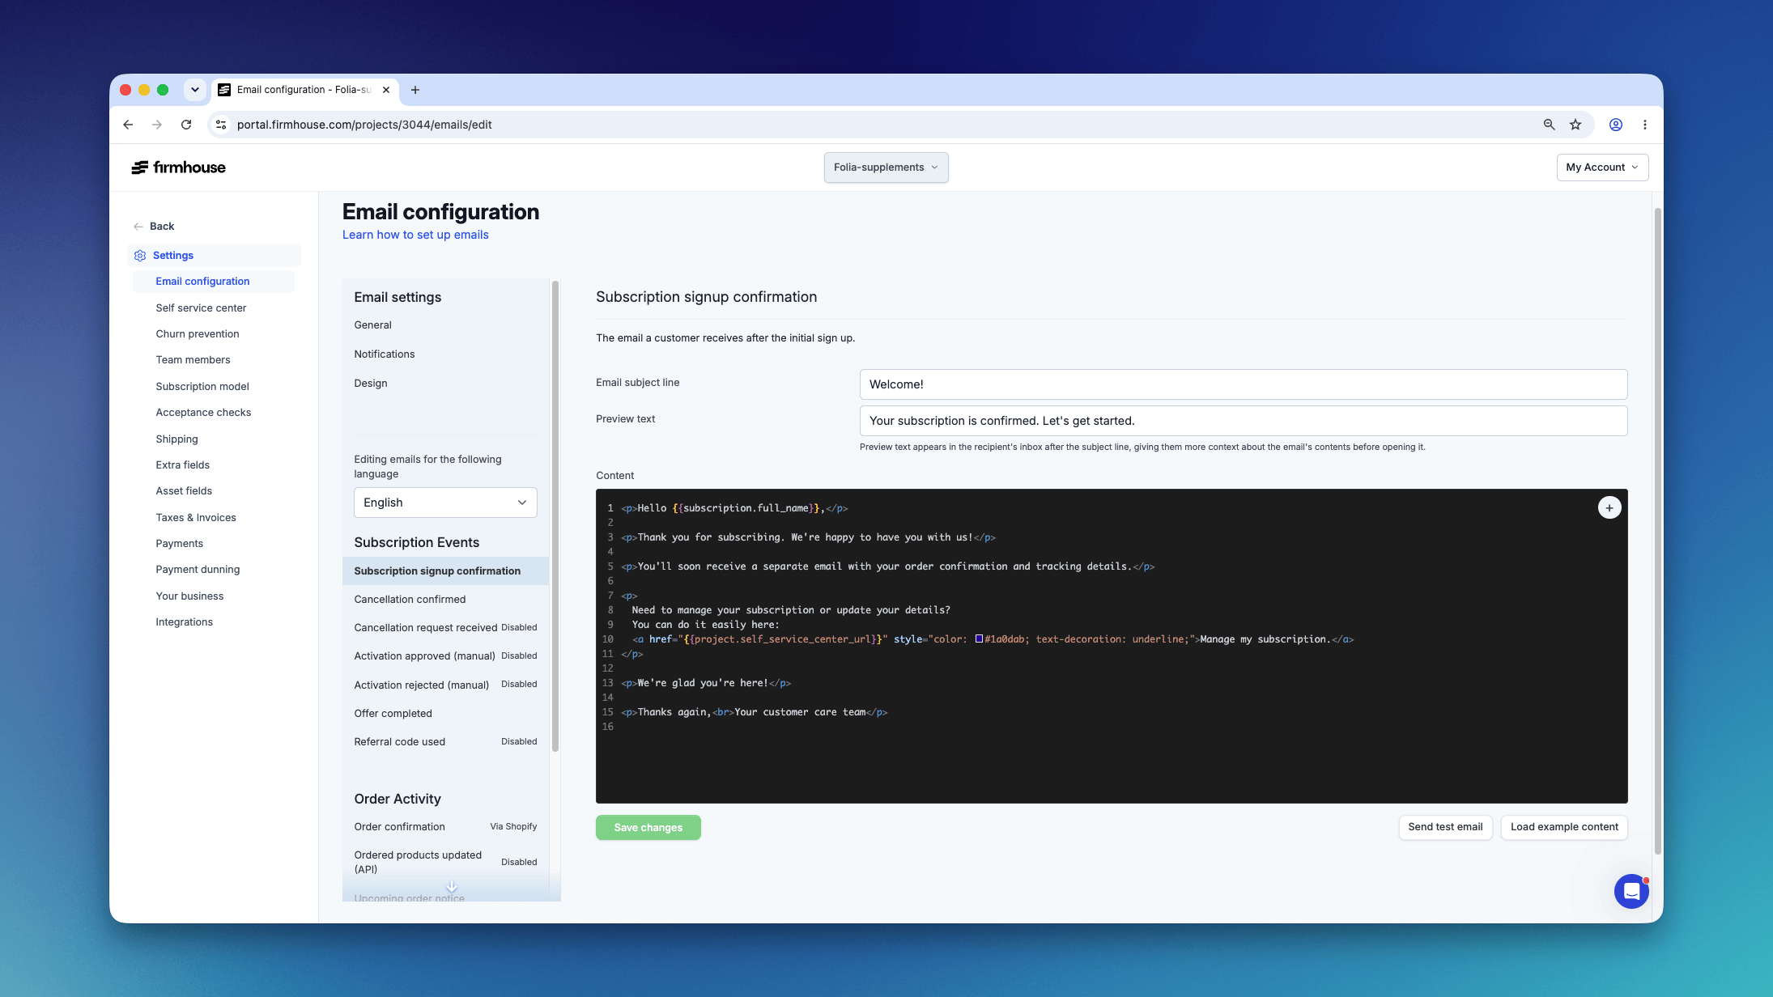Click the Back arrow in sidebar
This screenshot has height=997, width=1773.
[x=138, y=227]
